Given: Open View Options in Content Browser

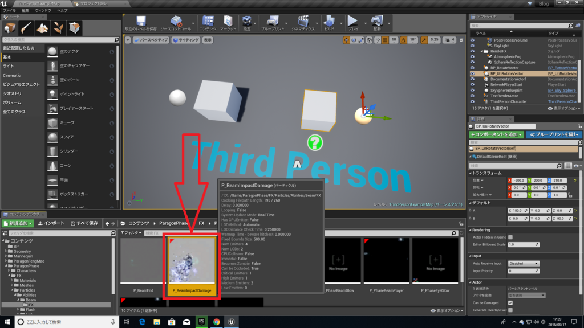Looking at the screenshot, I should pyautogui.click(x=447, y=310).
